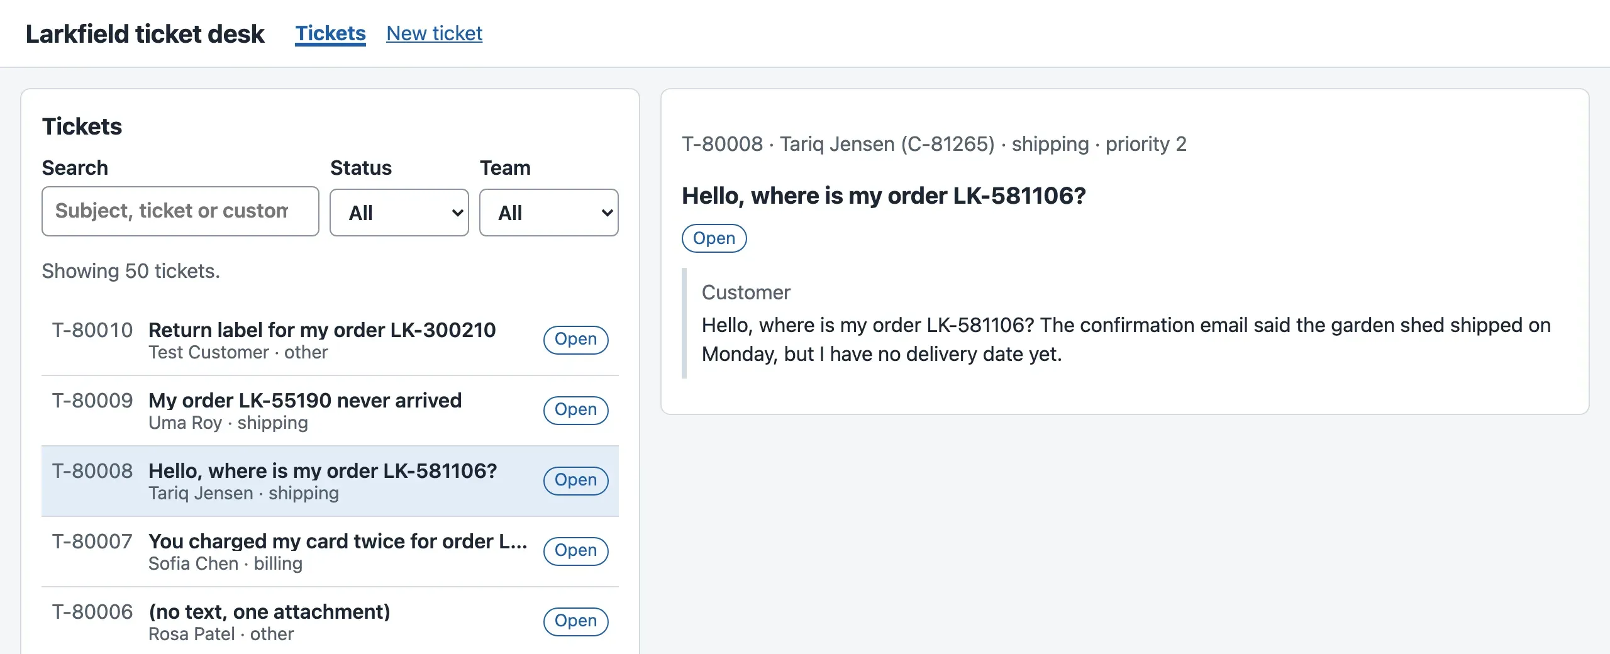Click the T-80009 ticket ID
Viewport: 1610px width, 654px height.
pyautogui.click(x=92, y=401)
